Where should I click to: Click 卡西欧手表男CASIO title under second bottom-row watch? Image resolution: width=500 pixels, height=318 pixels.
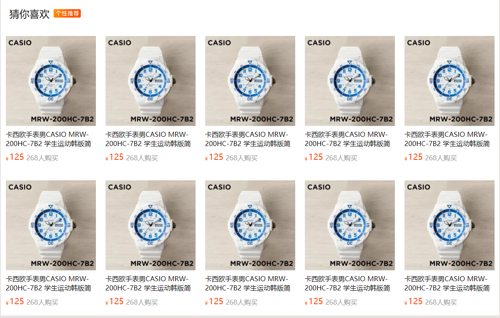pyautogui.click(x=148, y=284)
